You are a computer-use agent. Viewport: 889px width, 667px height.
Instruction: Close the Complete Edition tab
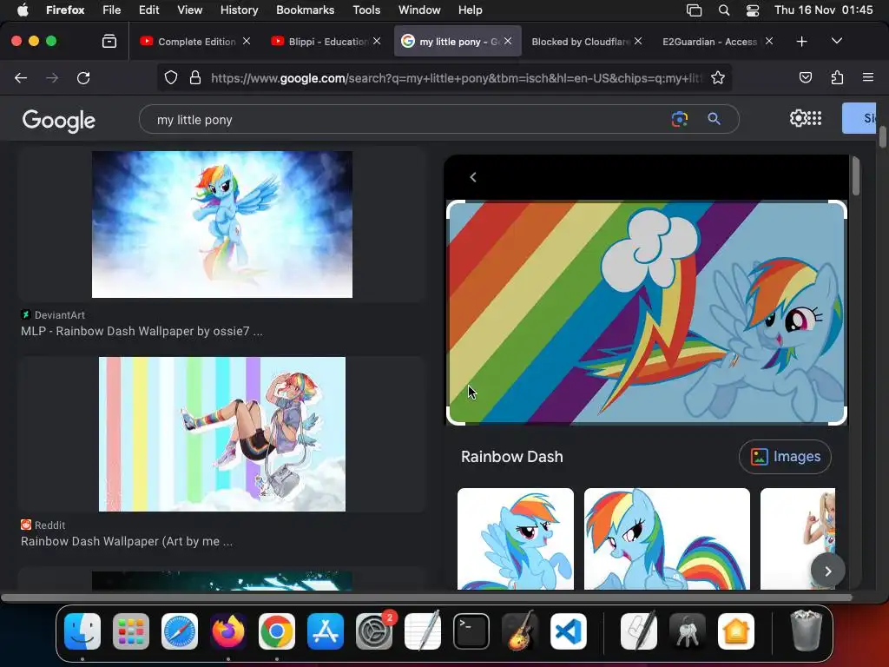coord(246,41)
